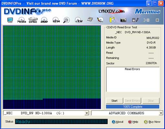The image size is (165, 129).
Task: Click the magnifying glass disc scan icon
Action: 66,20
